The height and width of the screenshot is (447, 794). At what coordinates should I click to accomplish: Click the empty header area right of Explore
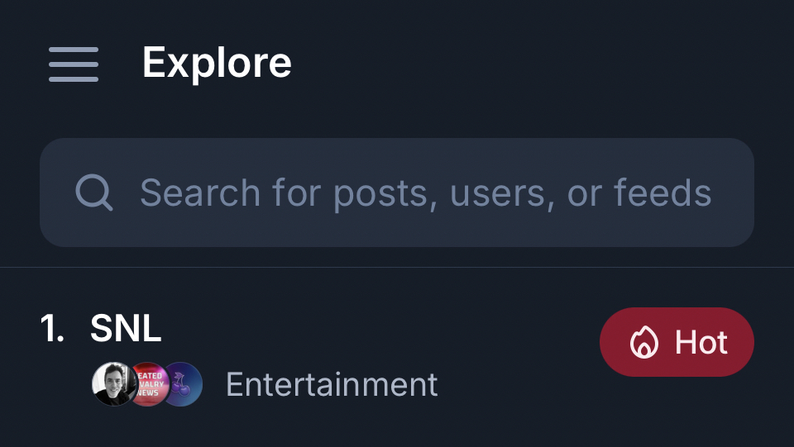tap(538, 63)
